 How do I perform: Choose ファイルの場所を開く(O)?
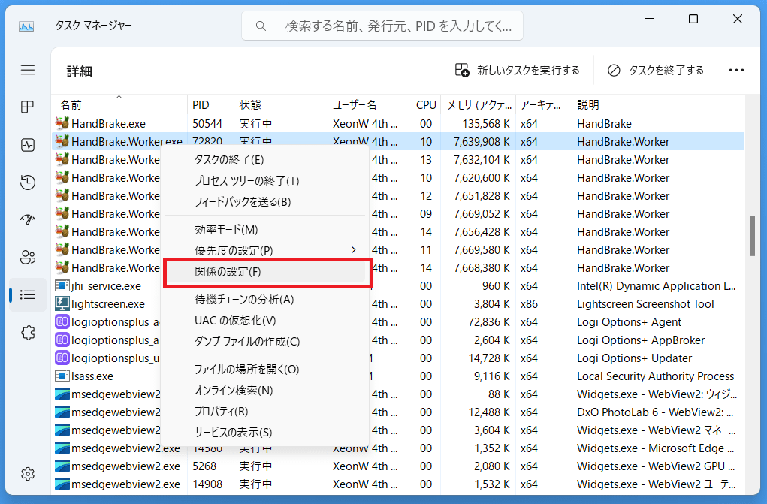click(264, 370)
